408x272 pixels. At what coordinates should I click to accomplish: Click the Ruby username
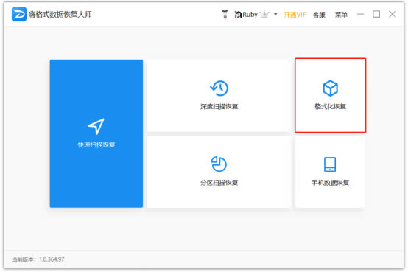click(250, 15)
